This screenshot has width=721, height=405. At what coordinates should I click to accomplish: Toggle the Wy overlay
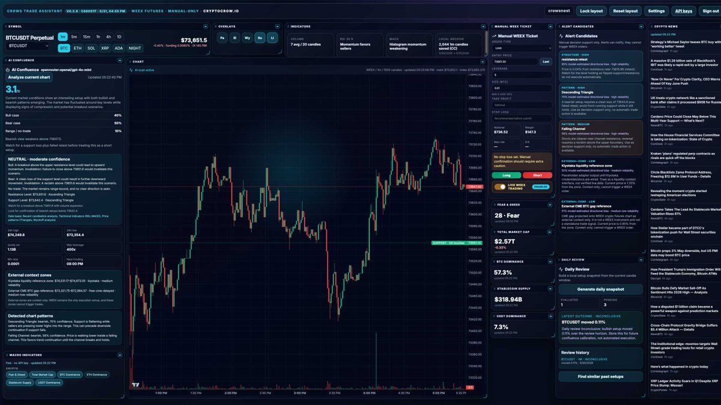point(248,38)
